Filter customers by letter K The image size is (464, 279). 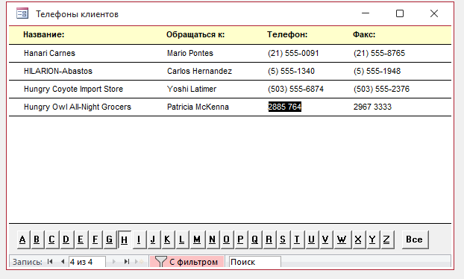coord(167,239)
